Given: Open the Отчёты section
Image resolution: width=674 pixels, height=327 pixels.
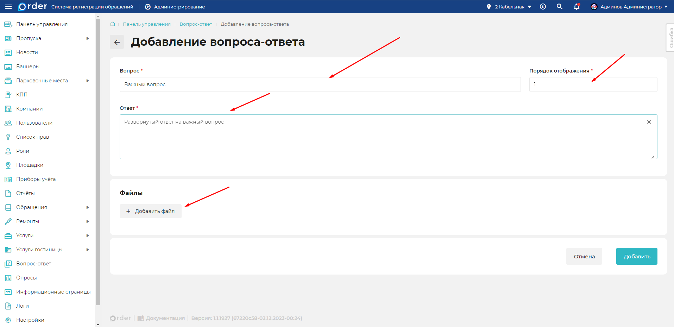Looking at the screenshot, I should [x=25, y=193].
